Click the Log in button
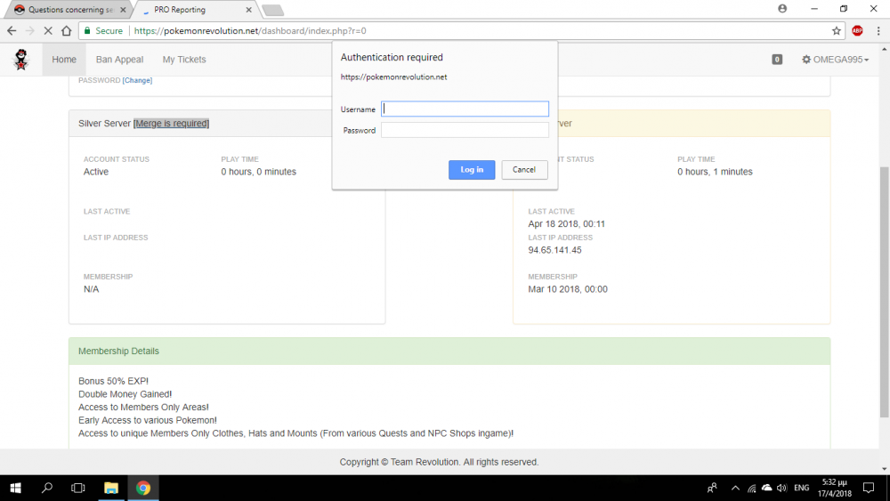The width and height of the screenshot is (890, 501). coord(472,170)
